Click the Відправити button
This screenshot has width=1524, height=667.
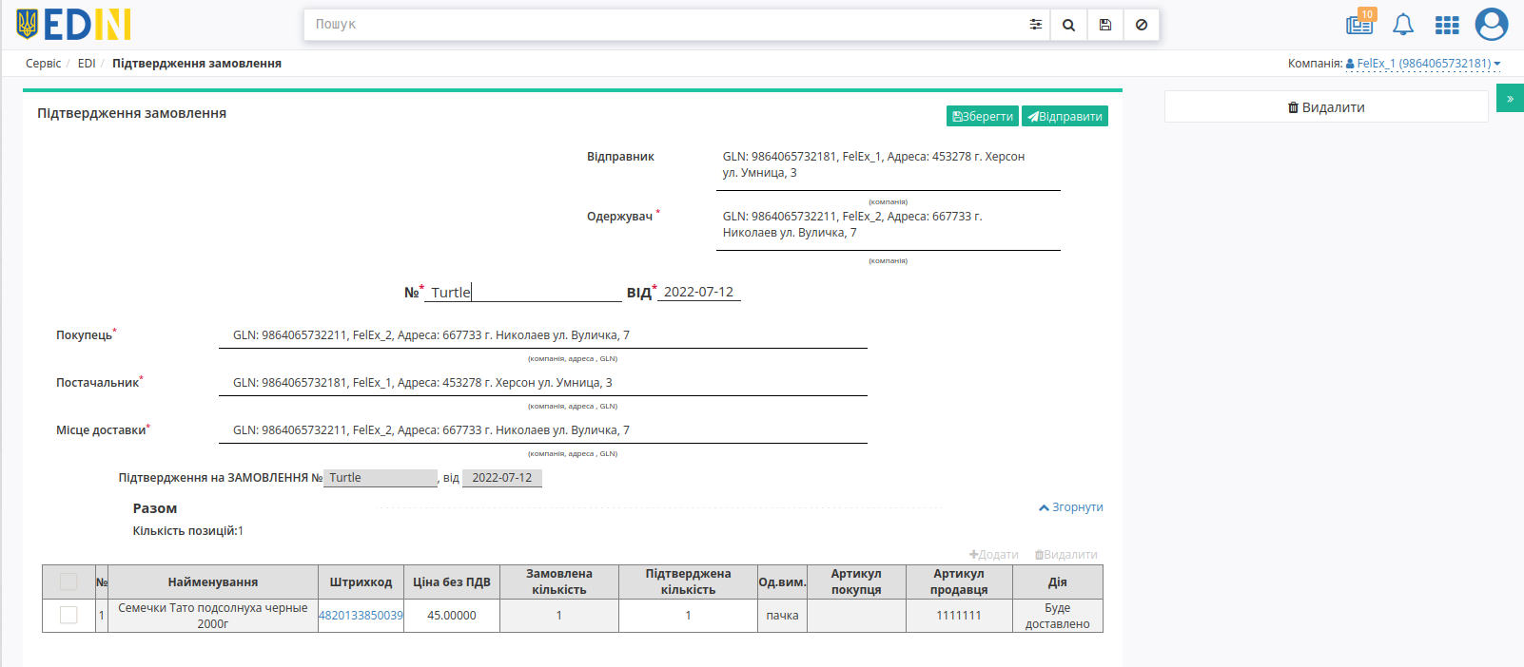tap(1065, 116)
